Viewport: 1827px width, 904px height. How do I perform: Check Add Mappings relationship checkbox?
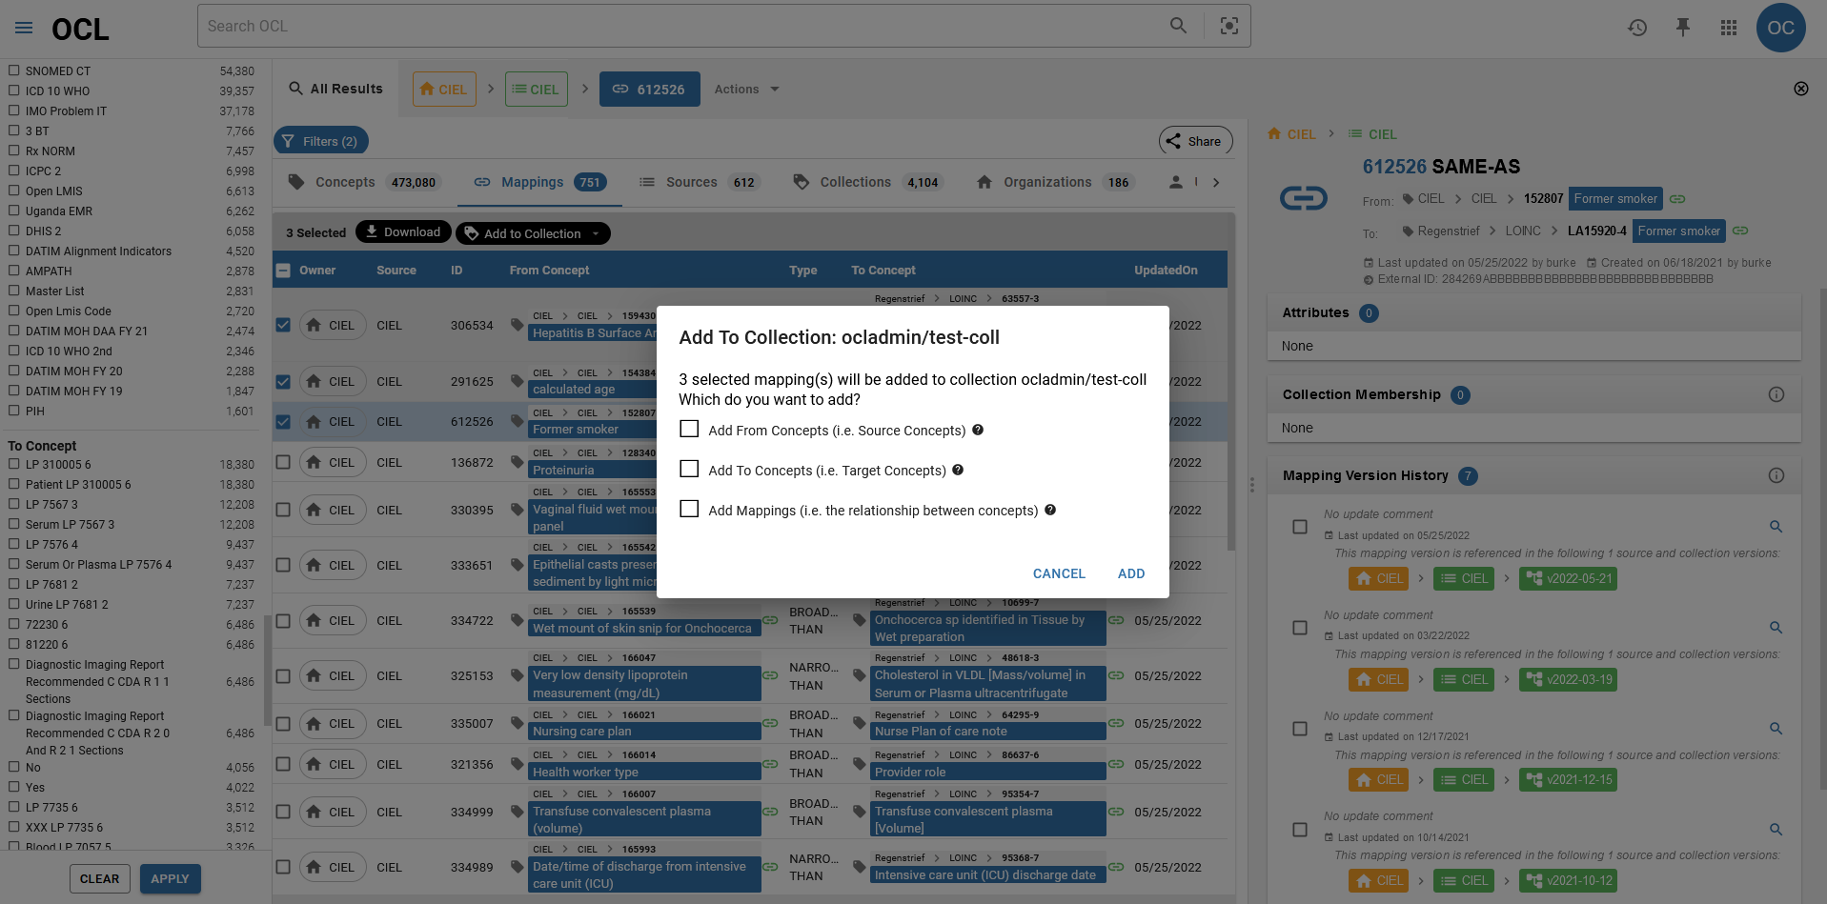[x=689, y=509]
